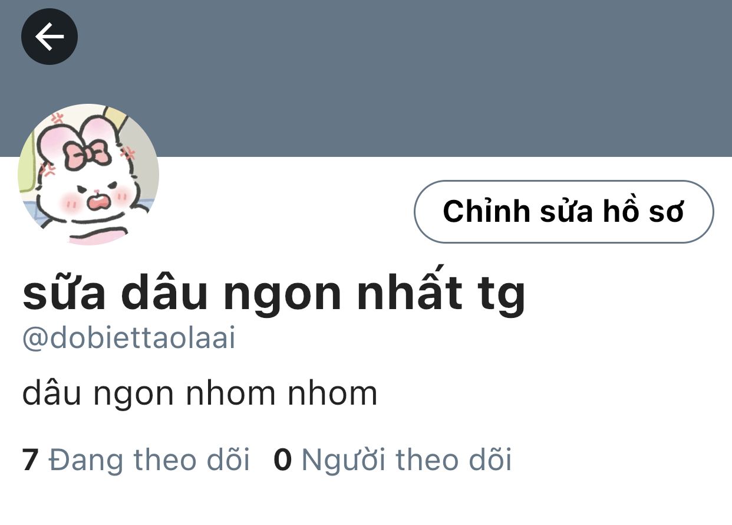Tap the bio text dâu ngon nhom nhom
The width and height of the screenshot is (732, 525).
click(x=200, y=393)
